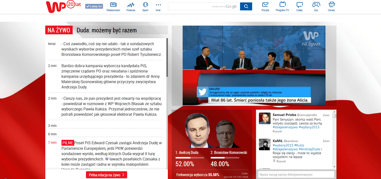
Task: Open Samuel Prieba's profile name
Action: coord(284,115)
